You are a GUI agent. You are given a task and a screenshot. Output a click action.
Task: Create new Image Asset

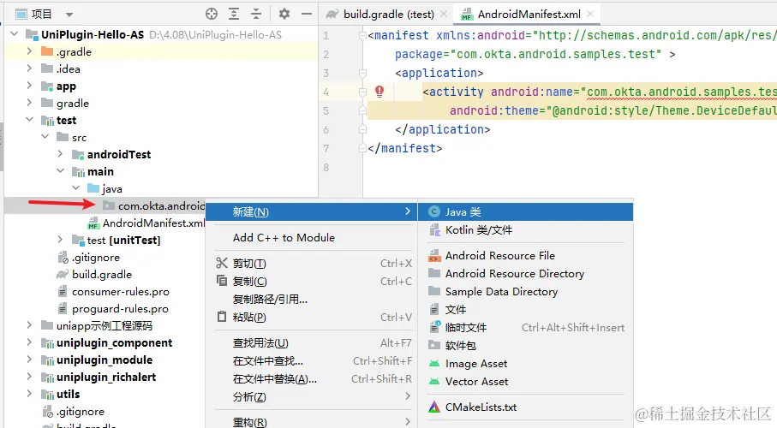[x=526, y=364]
